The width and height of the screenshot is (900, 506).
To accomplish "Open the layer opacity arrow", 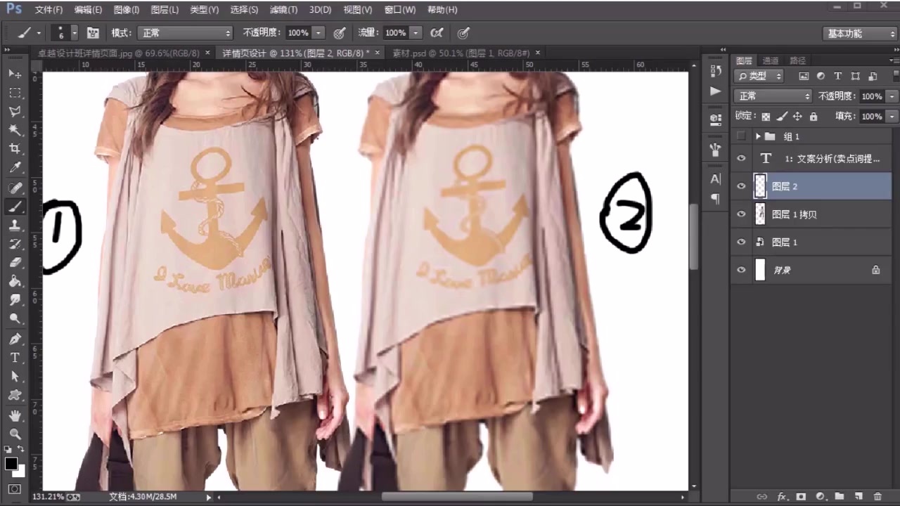I will (x=892, y=96).
